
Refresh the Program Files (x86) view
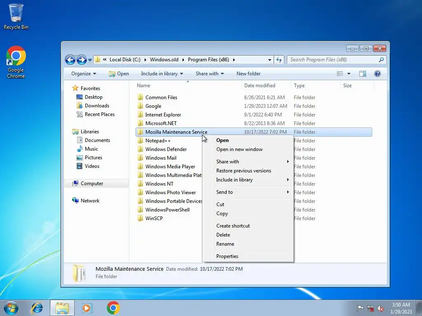pyautogui.click(x=279, y=60)
